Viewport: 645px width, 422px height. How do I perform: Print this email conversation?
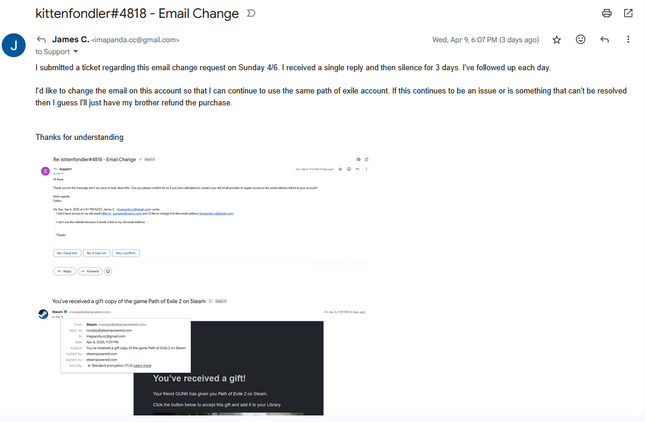point(606,13)
